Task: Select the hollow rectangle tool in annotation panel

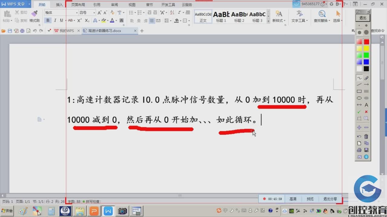Action: (x=359, y=91)
